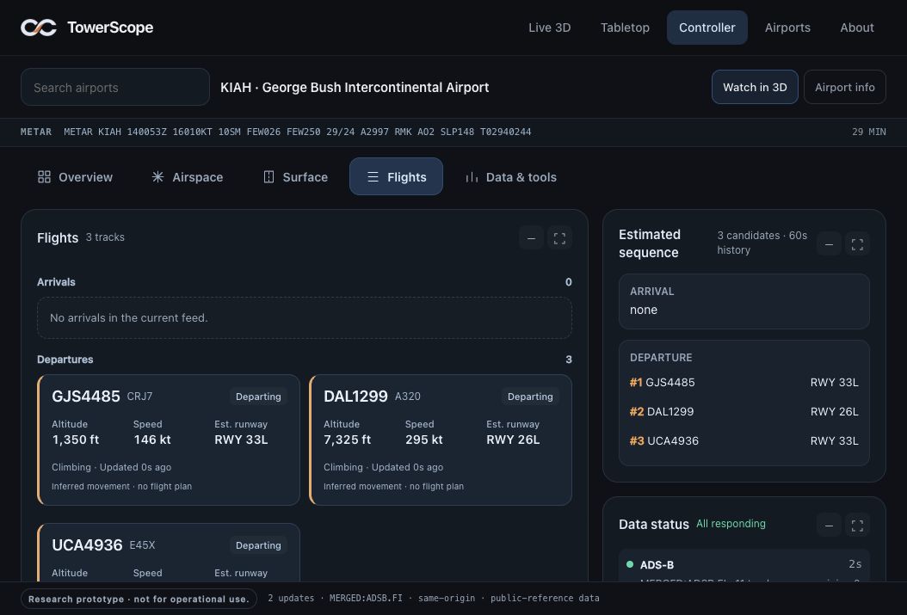The image size is (907, 615).
Task: Open the UCA4936 departure card
Action: [169, 552]
